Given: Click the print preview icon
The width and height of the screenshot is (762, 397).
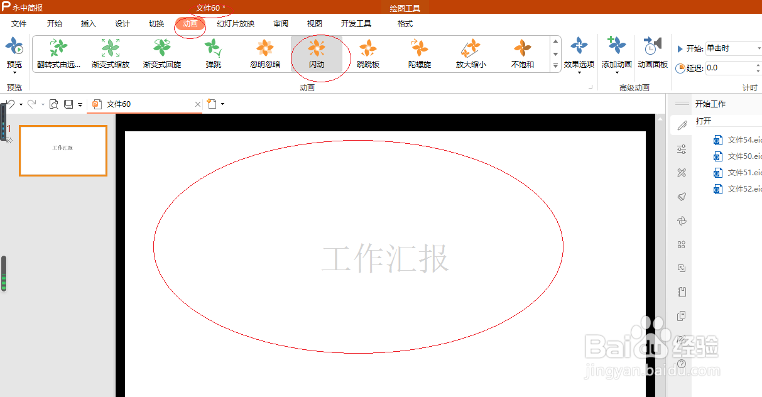Looking at the screenshot, I should (53, 104).
